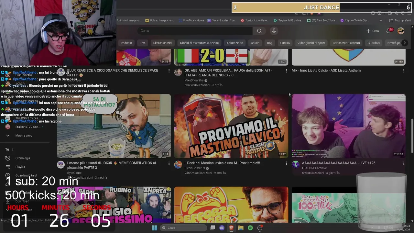Open CiccioGamer89 channel avatar
This screenshot has width=414, height=233.
[x=178, y=165]
